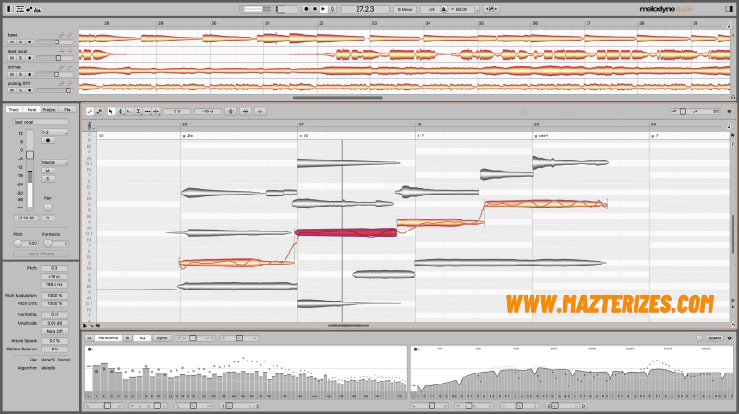Mute the strings track
Viewport: 739px width, 414px height.
tap(12, 74)
